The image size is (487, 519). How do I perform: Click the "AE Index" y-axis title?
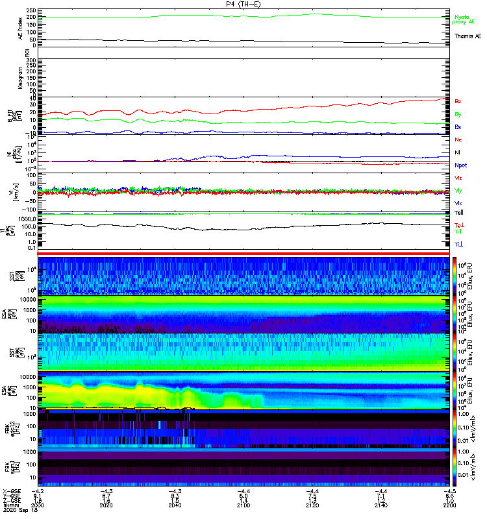21,28
